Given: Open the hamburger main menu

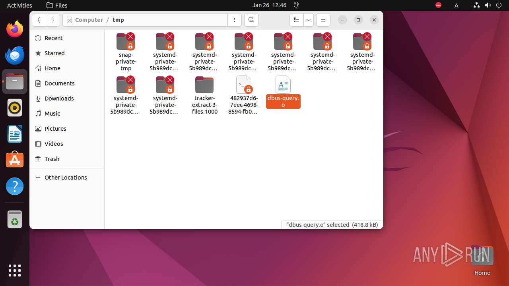Looking at the screenshot, I should point(323,20).
